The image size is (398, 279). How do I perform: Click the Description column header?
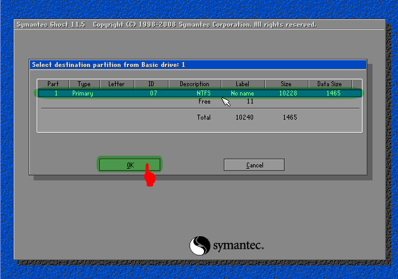pos(195,84)
